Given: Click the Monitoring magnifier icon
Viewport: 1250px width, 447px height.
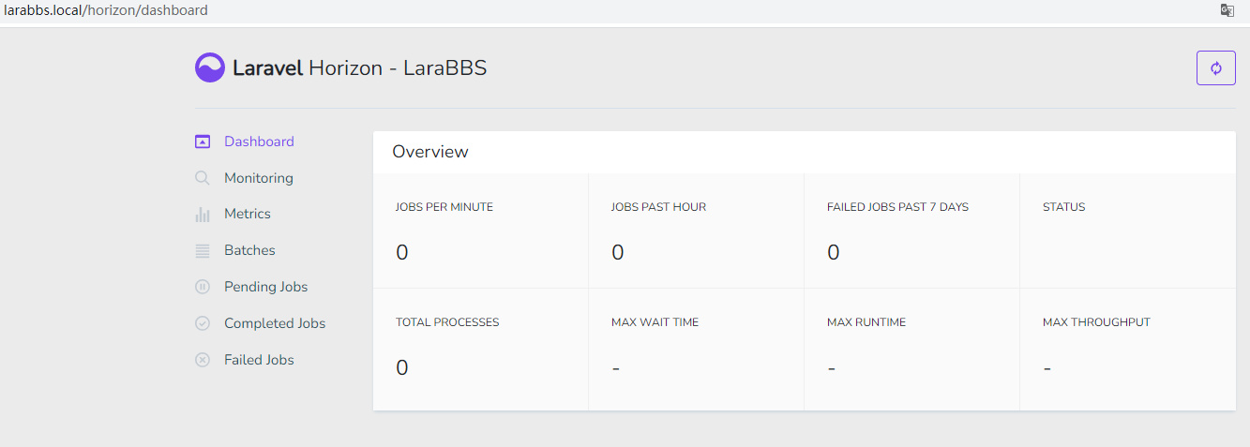Looking at the screenshot, I should coord(203,178).
